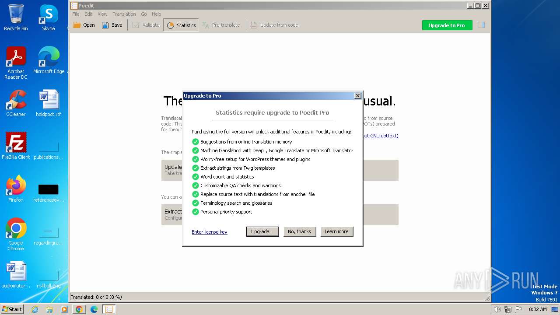Click the Action Center flag tray icon
Image resolution: width=560 pixels, height=315 pixels.
click(518, 309)
